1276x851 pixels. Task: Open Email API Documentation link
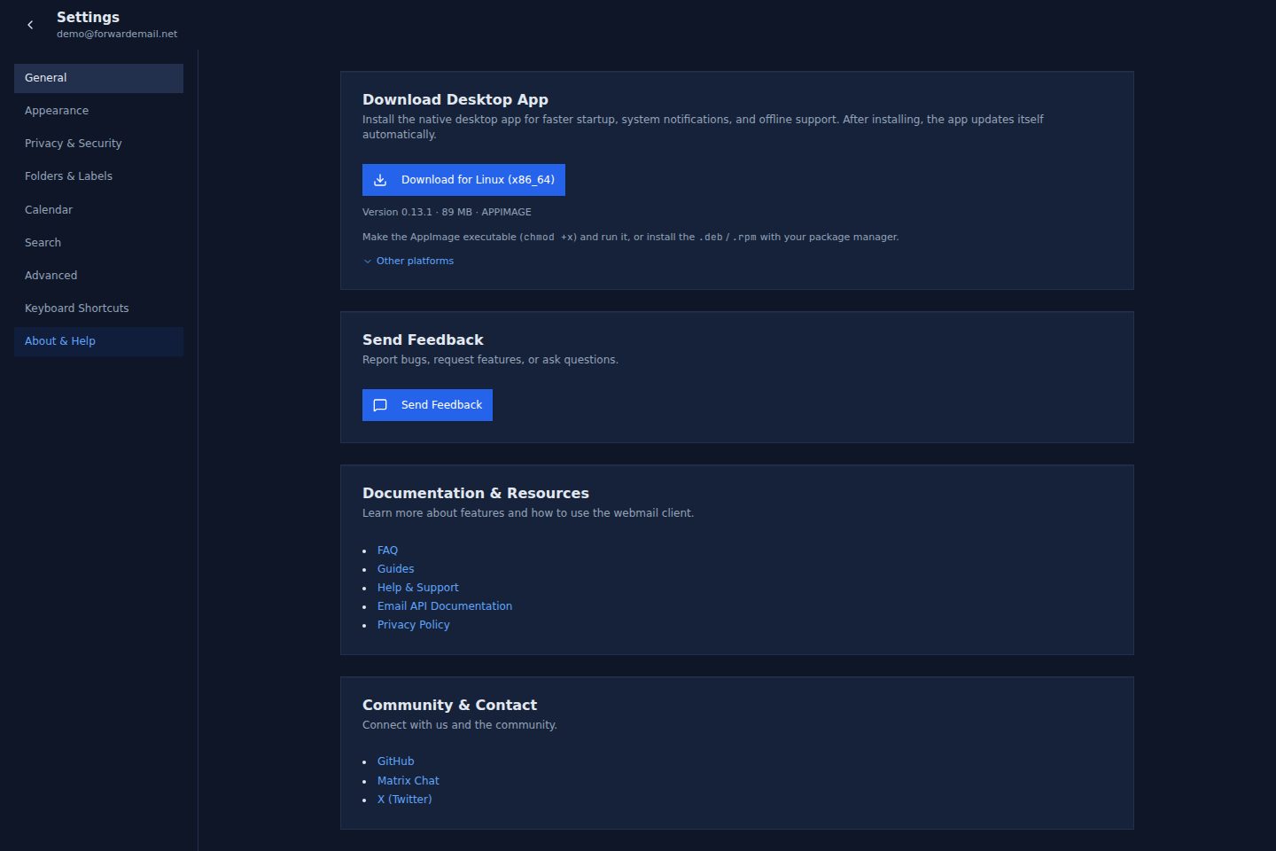(445, 606)
